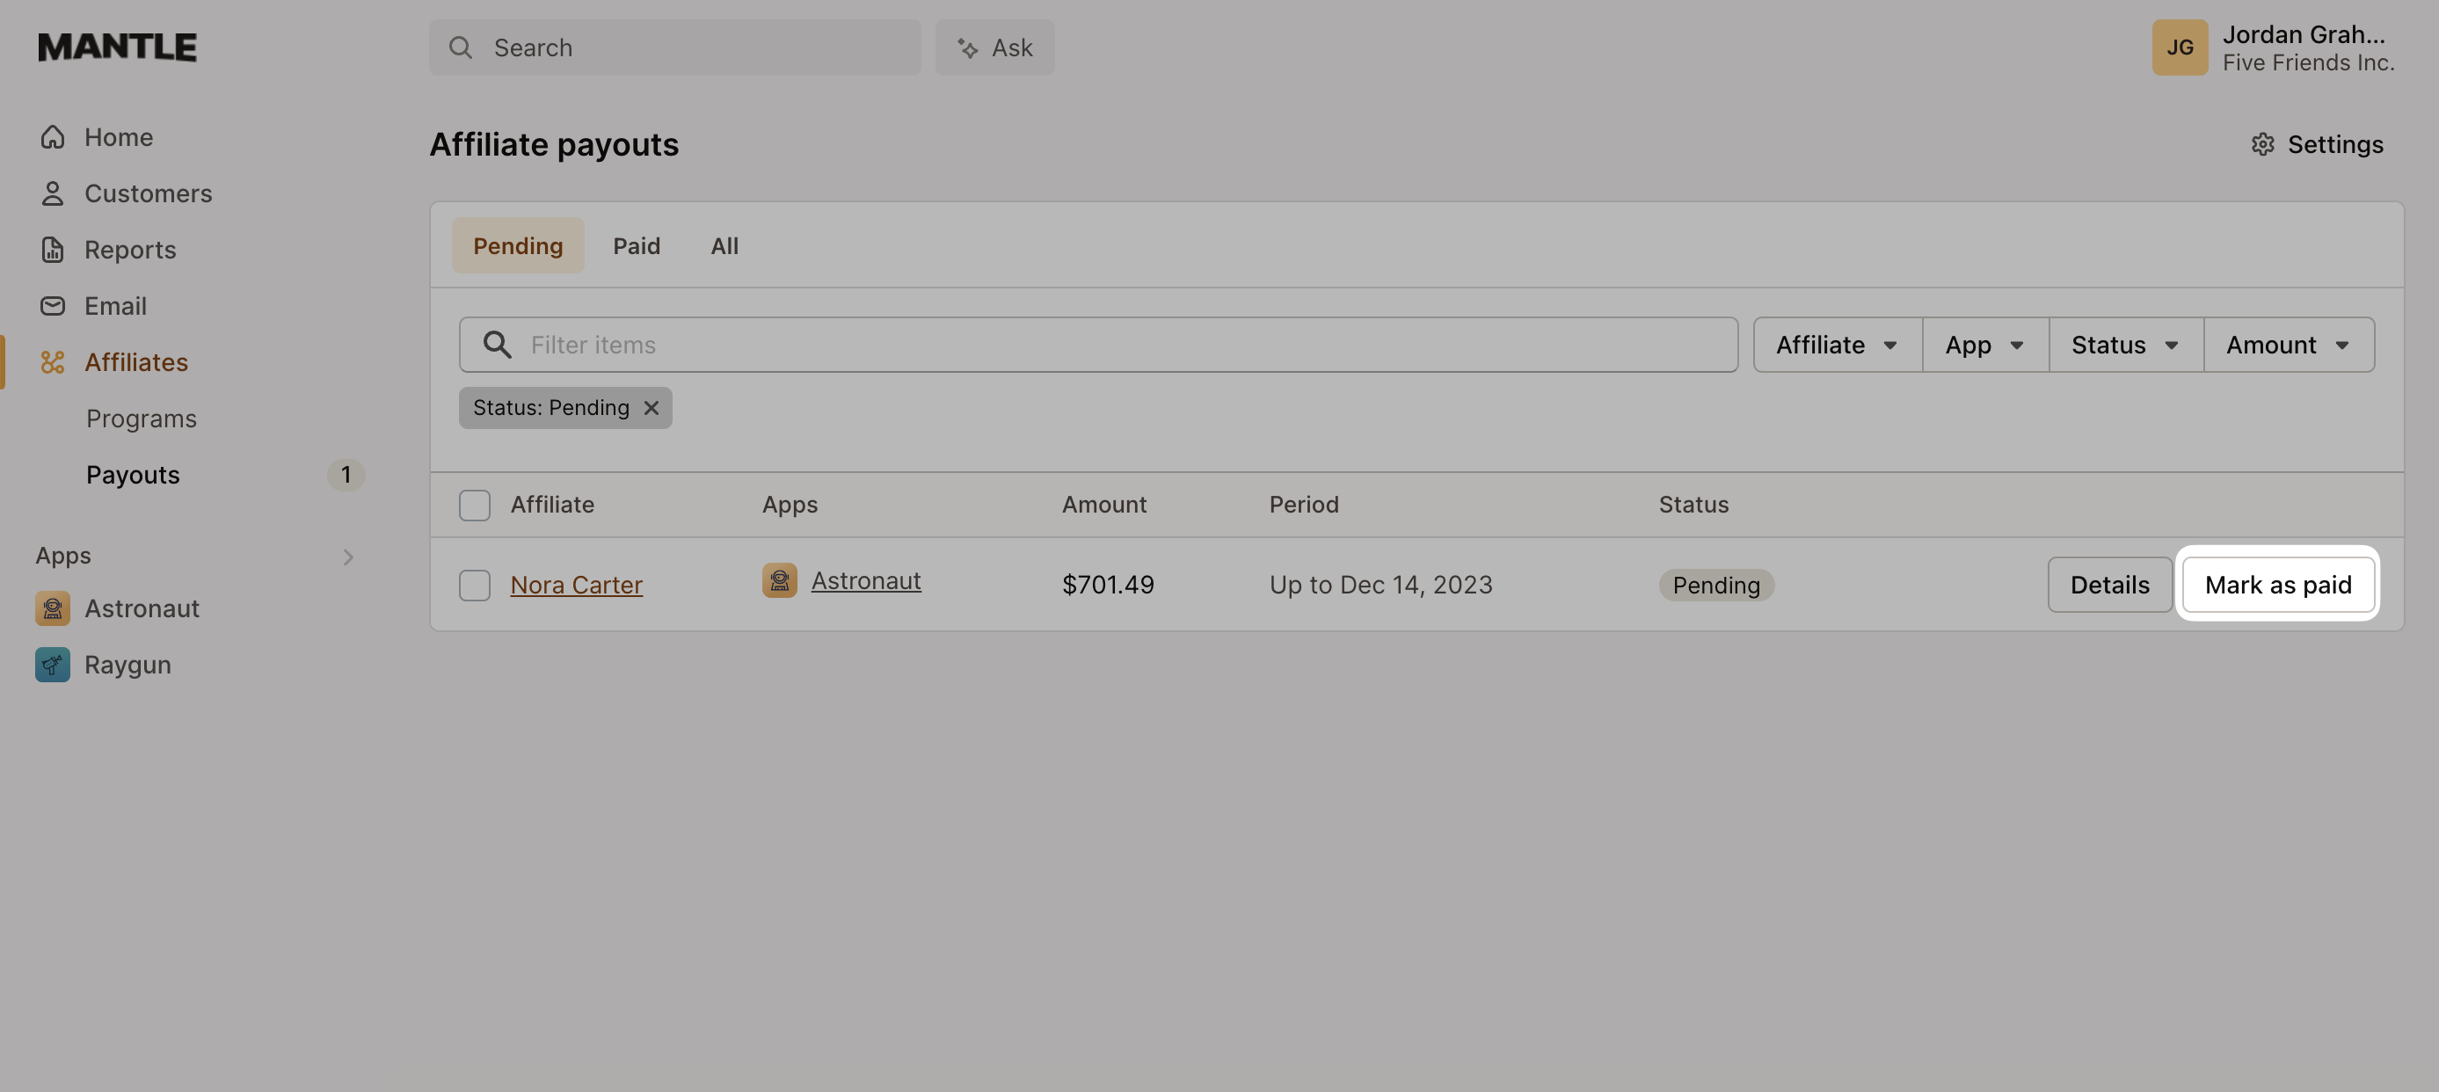Click the Email envelope icon
This screenshot has width=2439, height=1092.
coord(53,305)
